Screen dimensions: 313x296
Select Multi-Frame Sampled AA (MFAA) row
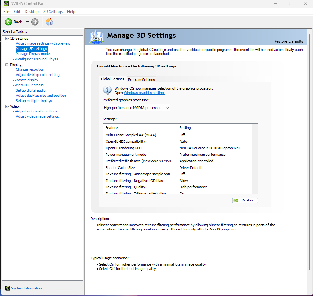(178, 135)
